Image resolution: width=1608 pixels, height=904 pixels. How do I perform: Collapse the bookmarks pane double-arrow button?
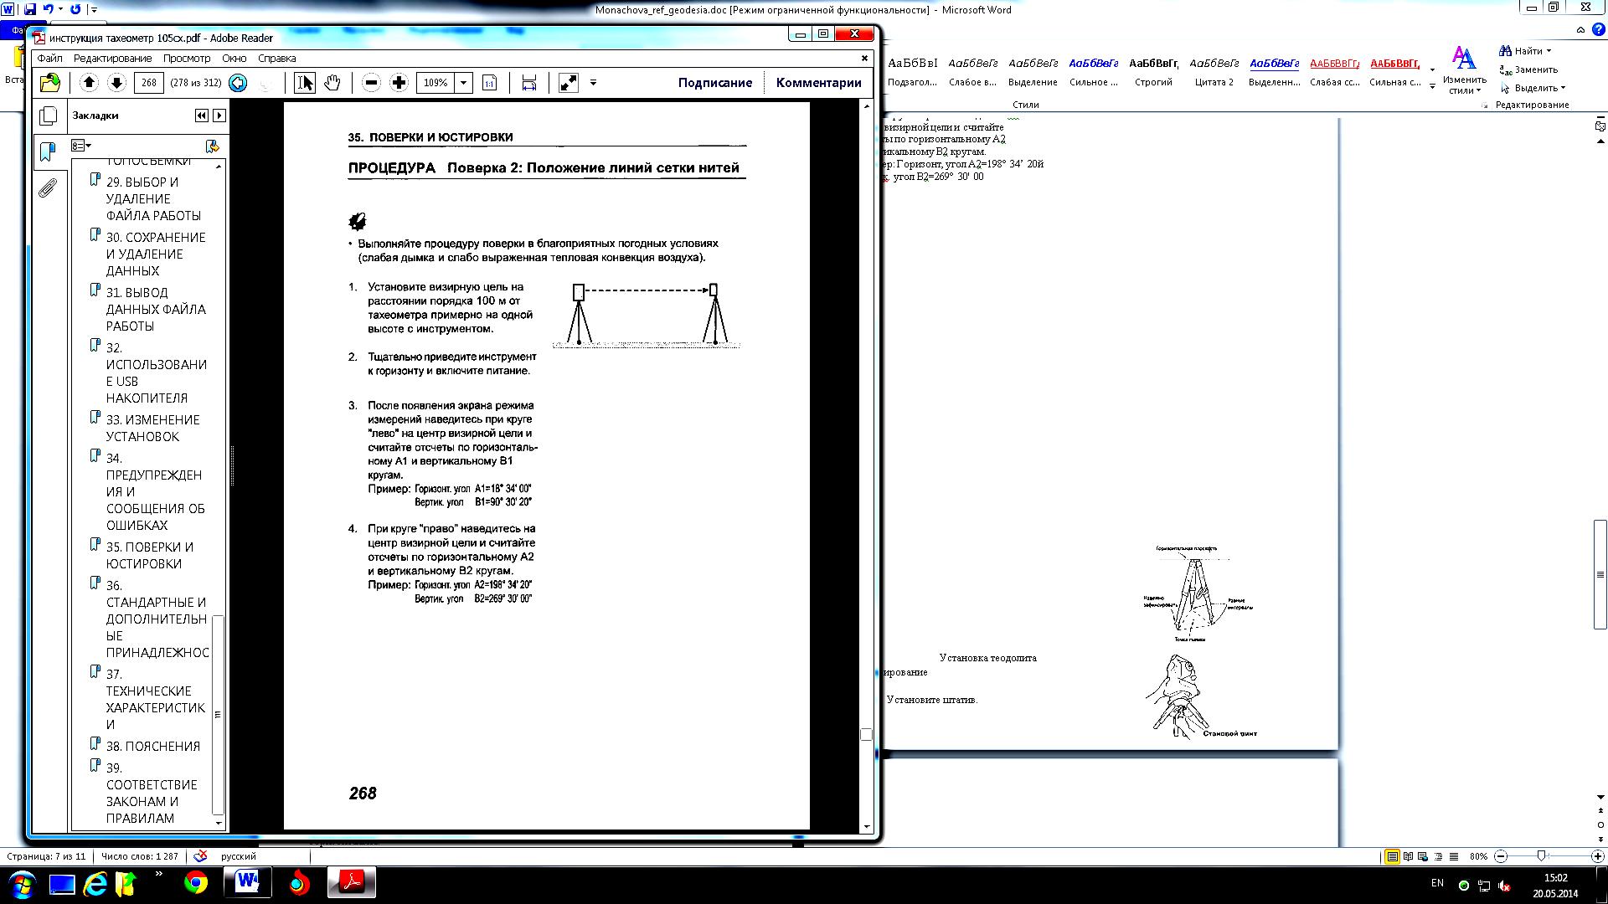point(202,116)
